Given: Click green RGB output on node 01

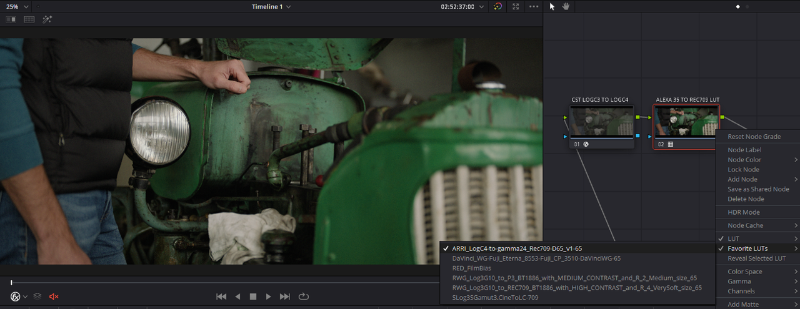Looking at the screenshot, I should coord(637,117).
